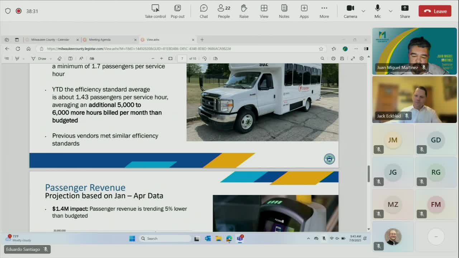Click Take control in Teams toolbar
459x258 pixels.
click(x=155, y=11)
